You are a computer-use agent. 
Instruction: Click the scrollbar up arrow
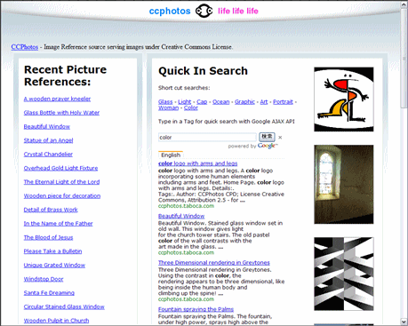404,4
